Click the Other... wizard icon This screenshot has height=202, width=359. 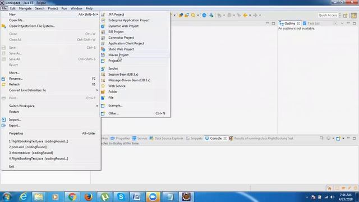[103, 113]
